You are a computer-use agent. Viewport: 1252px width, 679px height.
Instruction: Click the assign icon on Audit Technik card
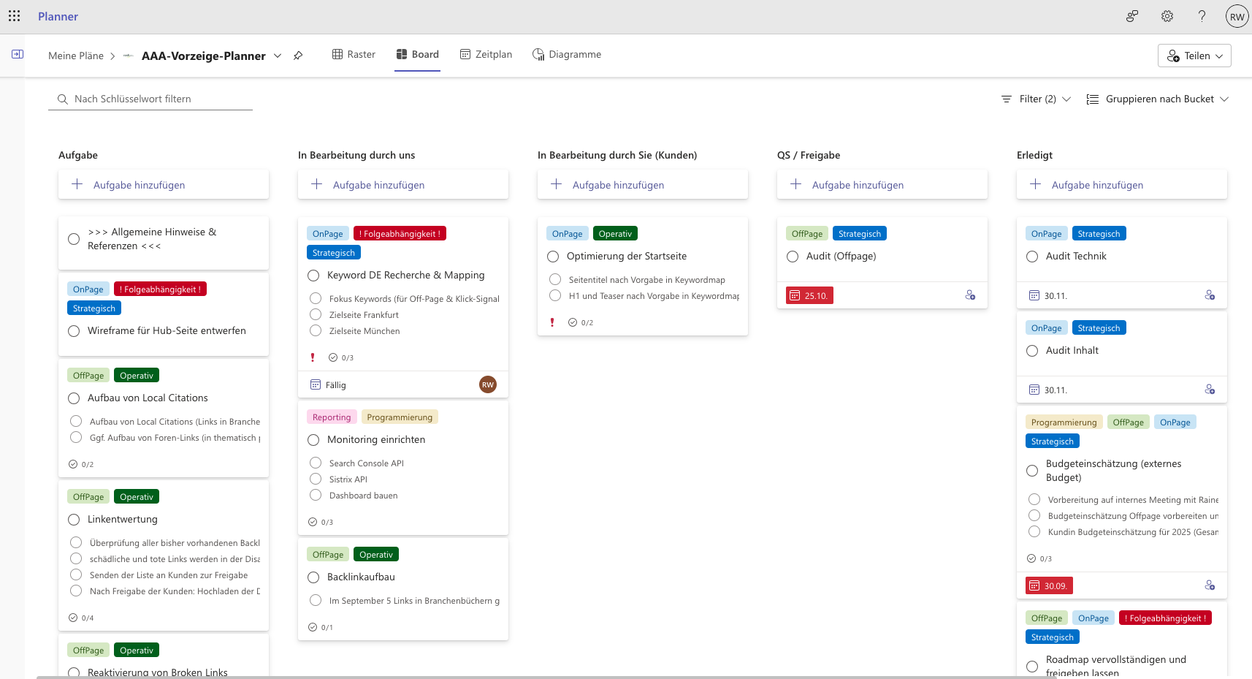point(1210,295)
